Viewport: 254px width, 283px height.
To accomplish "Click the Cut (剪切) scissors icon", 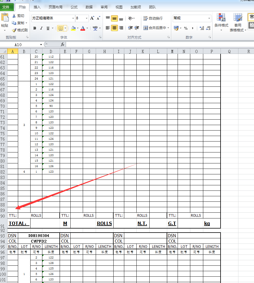I will (14, 16).
